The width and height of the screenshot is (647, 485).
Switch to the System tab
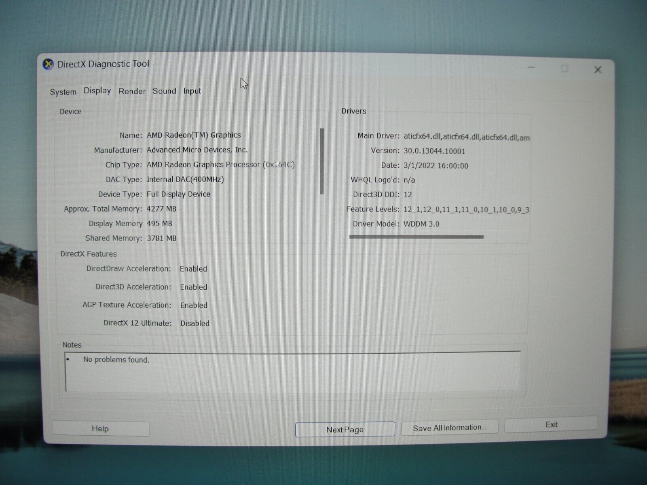(63, 92)
